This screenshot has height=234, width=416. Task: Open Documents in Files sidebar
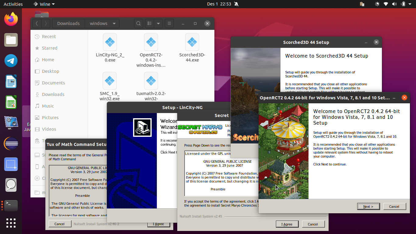coord(59,83)
